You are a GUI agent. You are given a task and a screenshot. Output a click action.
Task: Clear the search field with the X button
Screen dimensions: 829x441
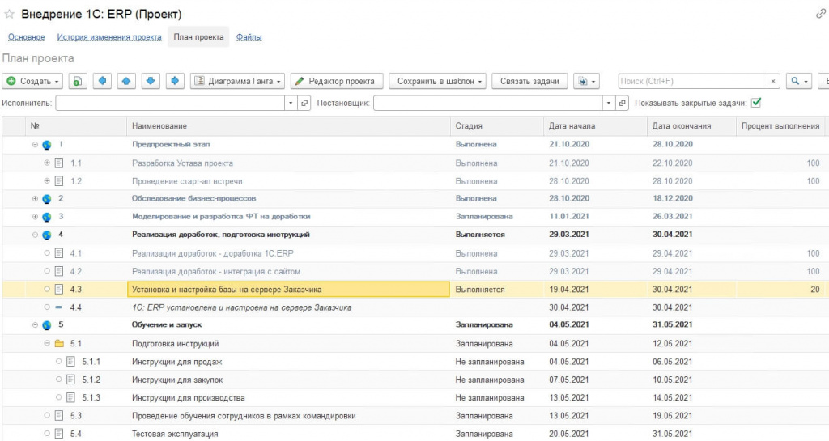click(774, 81)
